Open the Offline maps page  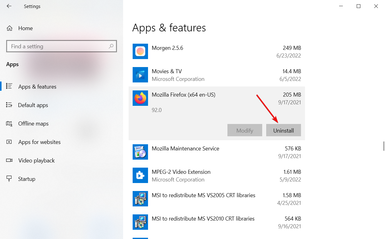[x=62, y=123]
